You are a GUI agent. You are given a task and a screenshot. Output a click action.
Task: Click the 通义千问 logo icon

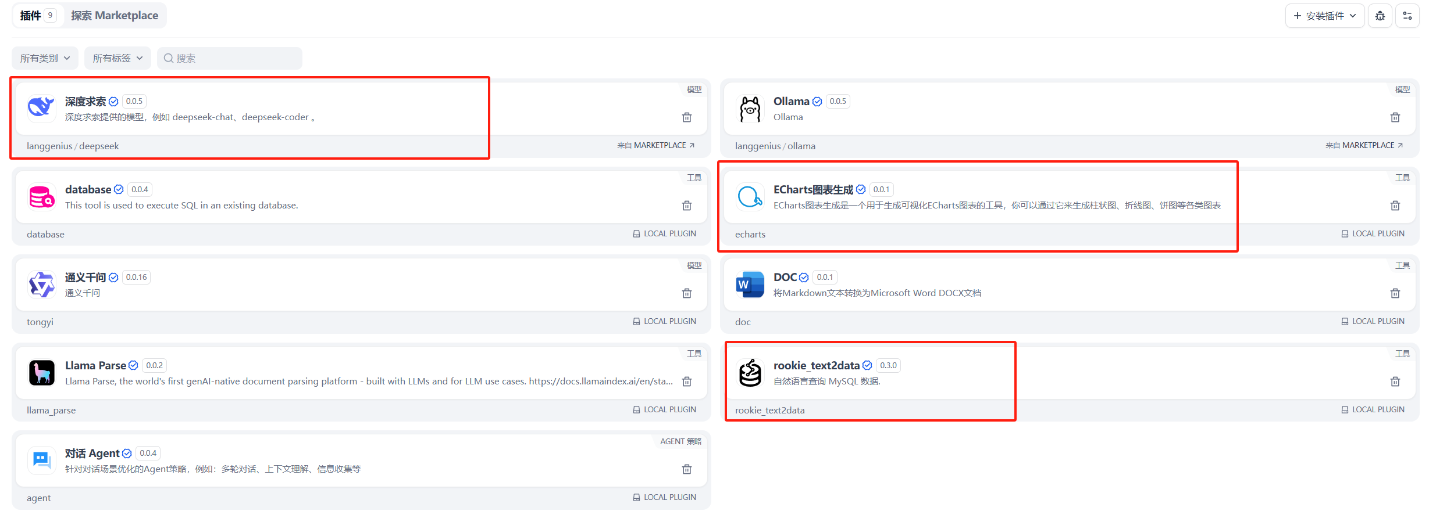coord(41,284)
